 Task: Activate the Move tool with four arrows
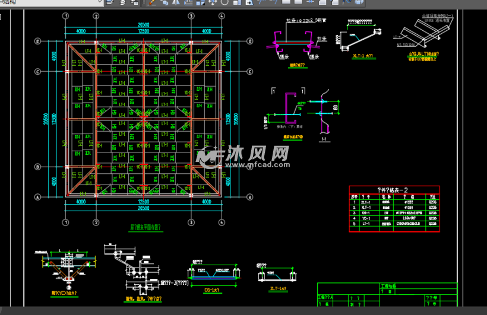tap(212, 2)
